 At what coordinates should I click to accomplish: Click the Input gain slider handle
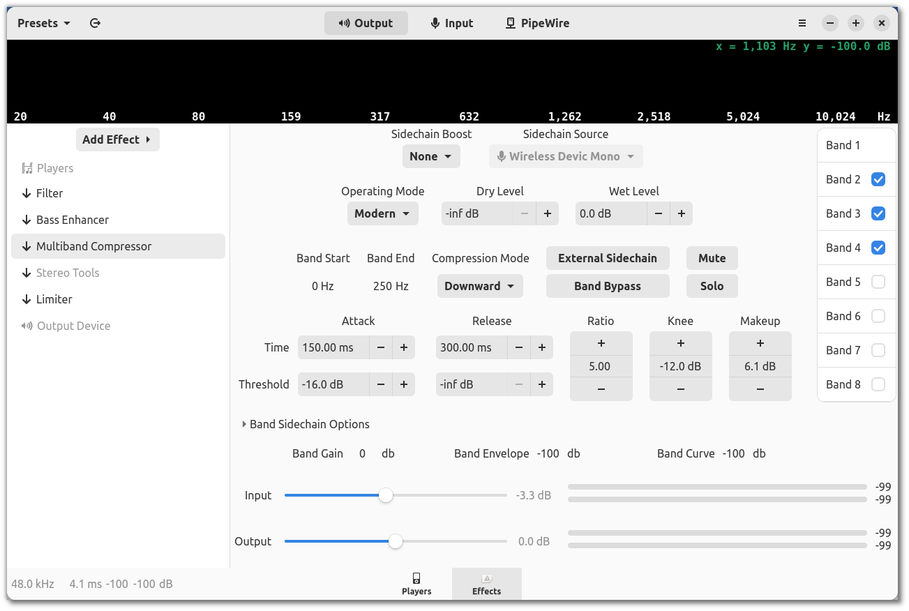tap(386, 495)
